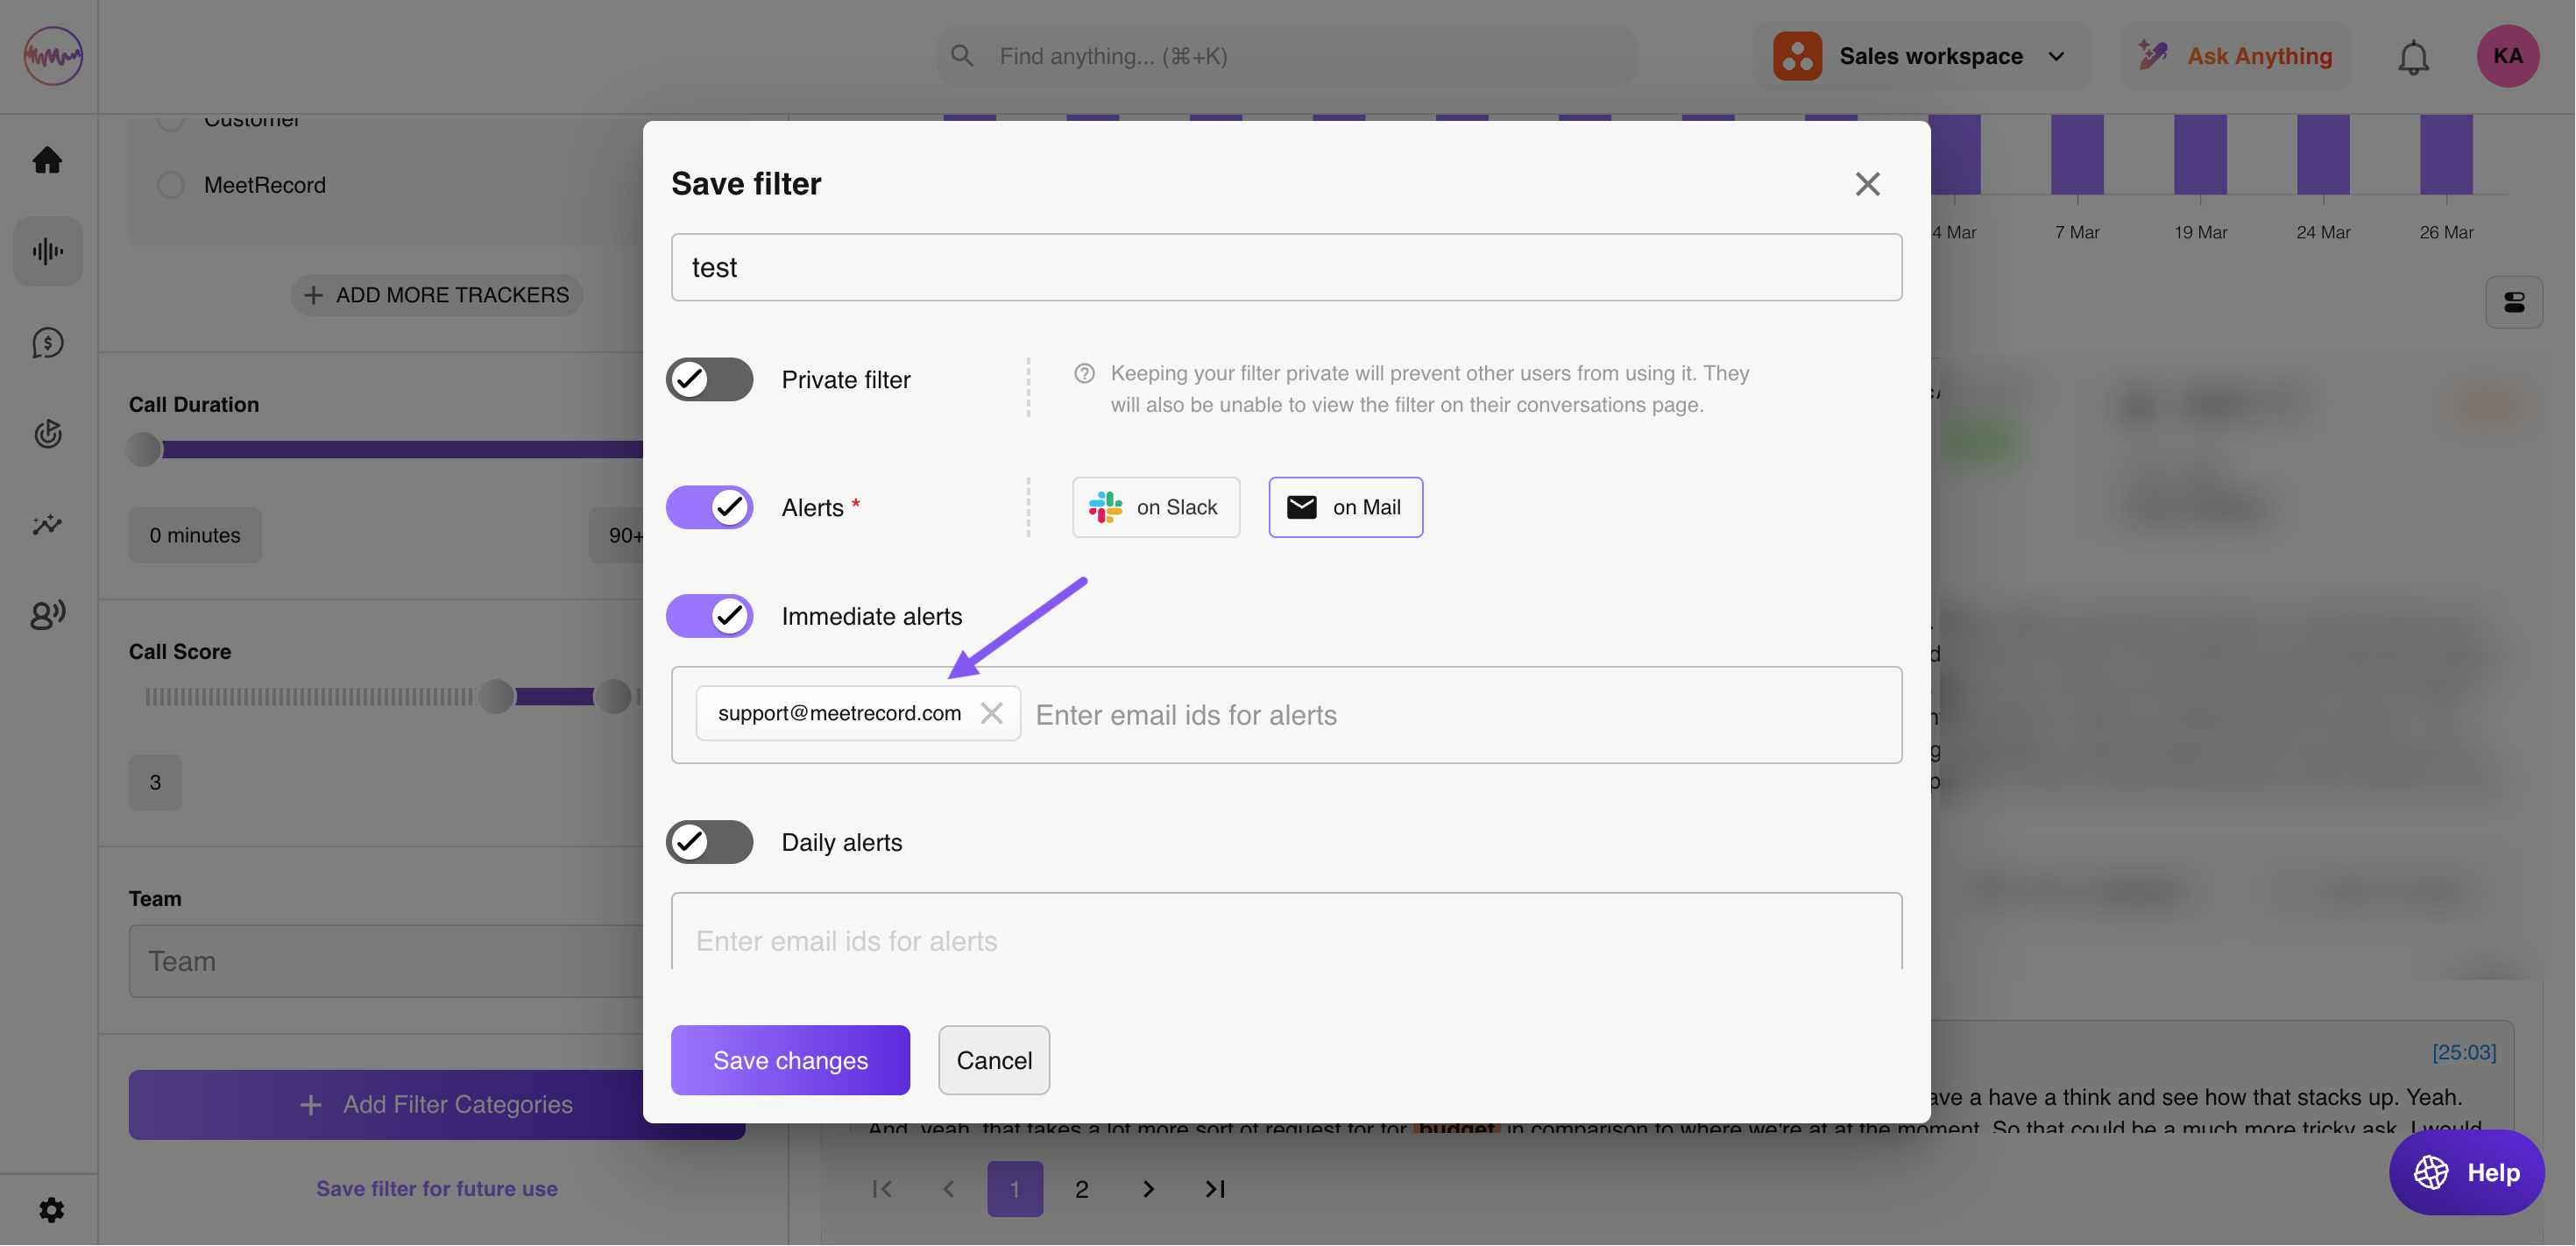Click Cancel in Save filter dialog
This screenshot has height=1246, width=2576.
point(993,1060)
